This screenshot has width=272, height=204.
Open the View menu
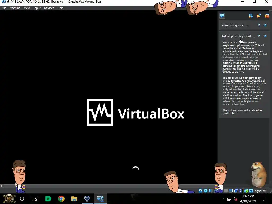coord(27,8)
